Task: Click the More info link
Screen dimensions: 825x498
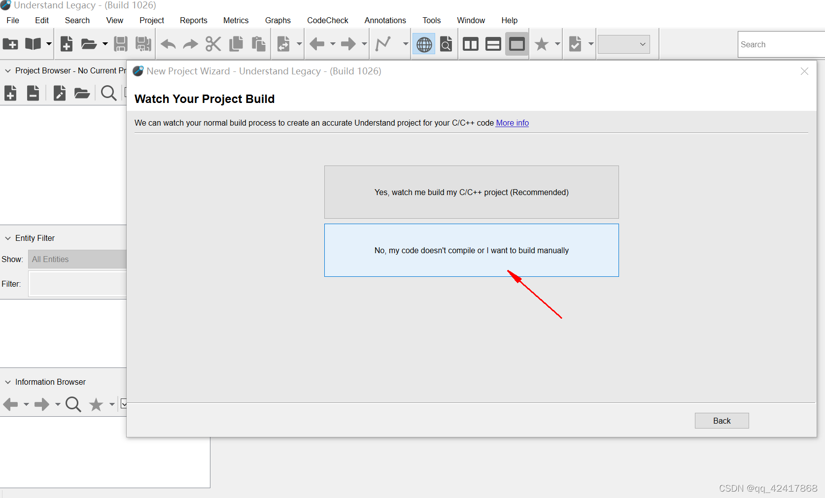Action: point(512,123)
